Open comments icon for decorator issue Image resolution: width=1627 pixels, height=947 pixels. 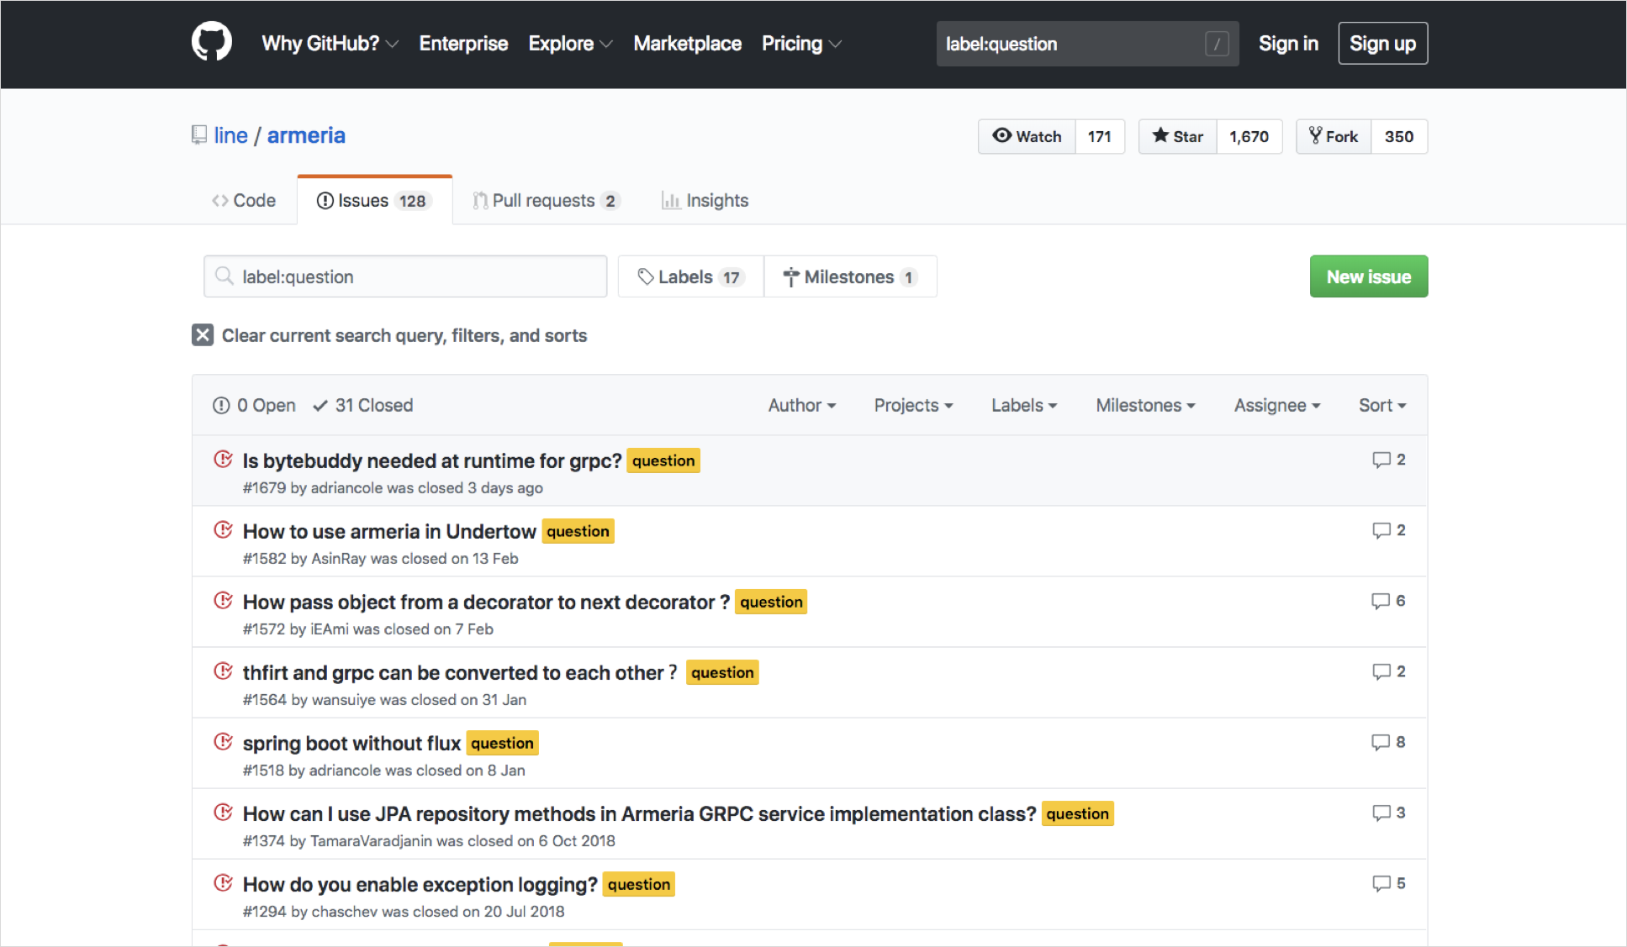[1381, 601]
